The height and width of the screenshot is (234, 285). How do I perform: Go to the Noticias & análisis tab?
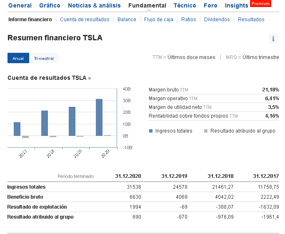tap(94, 5)
